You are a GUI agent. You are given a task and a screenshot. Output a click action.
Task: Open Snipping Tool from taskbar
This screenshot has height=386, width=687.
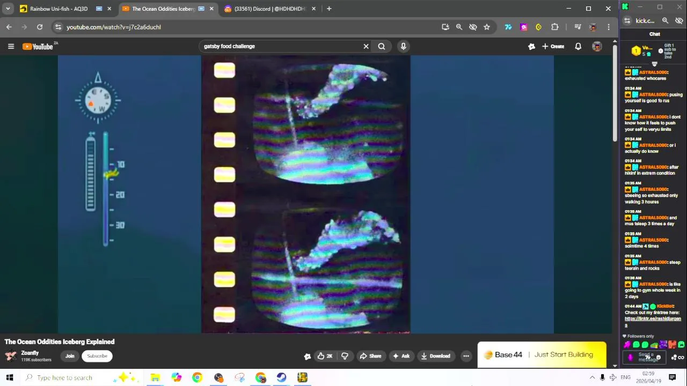coord(239,377)
